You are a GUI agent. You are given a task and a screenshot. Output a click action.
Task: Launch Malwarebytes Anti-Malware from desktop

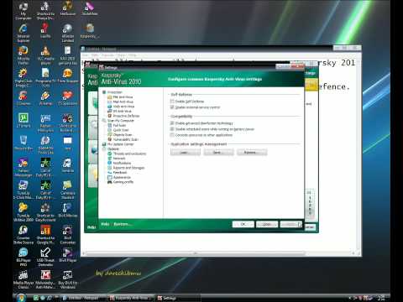(45, 279)
